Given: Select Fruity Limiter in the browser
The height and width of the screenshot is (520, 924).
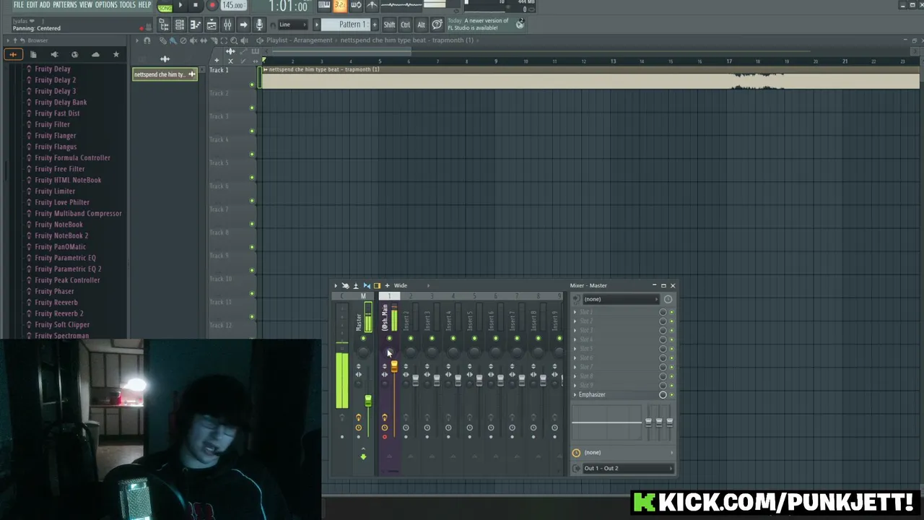Looking at the screenshot, I should pos(55,191).
